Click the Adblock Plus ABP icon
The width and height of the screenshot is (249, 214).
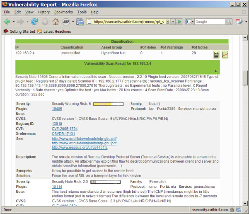[66, 22]
